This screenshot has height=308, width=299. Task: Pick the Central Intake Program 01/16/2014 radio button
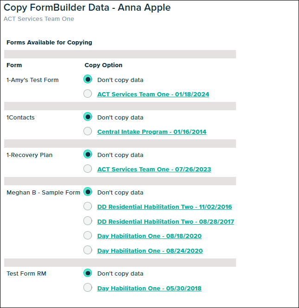point(88,132)
